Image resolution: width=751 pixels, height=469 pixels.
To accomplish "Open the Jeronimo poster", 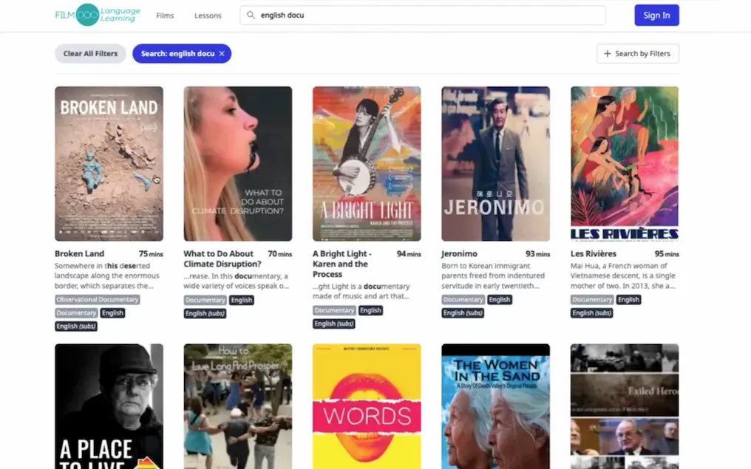I will [495, 164].
